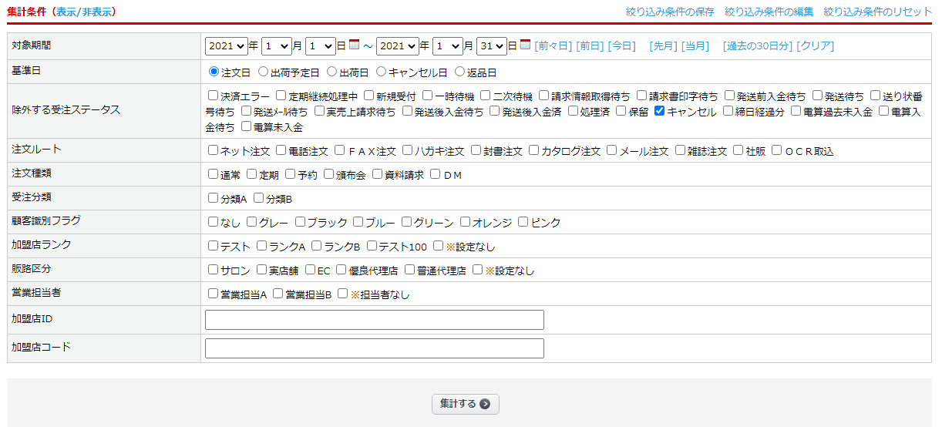Click 絞り込み条件の保存 link
Image resolution: width=942 pixels, height=427 pixels.
670,12
